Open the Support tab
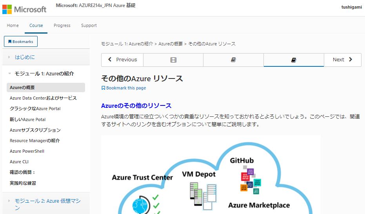 [x=89, y=25]
